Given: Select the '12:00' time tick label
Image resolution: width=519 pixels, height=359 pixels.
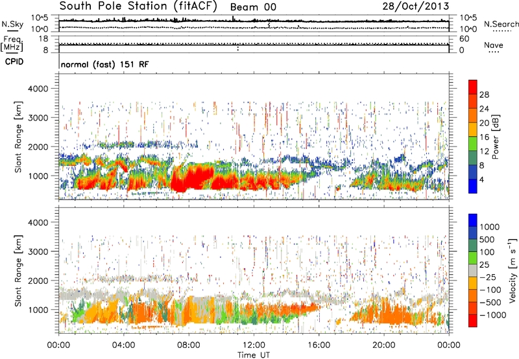Looking at the screenshot, I should (254, 345).
